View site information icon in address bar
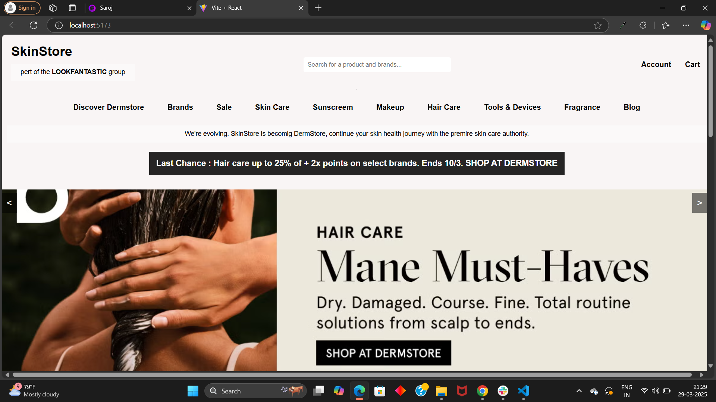Viewport: 716px width, 402px height. coord(59,25)
